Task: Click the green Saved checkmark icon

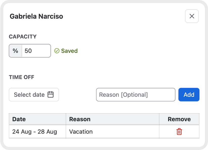Action: pos(57,51)
